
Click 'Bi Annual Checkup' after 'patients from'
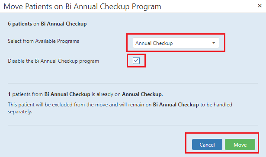(x=67, y=94)
